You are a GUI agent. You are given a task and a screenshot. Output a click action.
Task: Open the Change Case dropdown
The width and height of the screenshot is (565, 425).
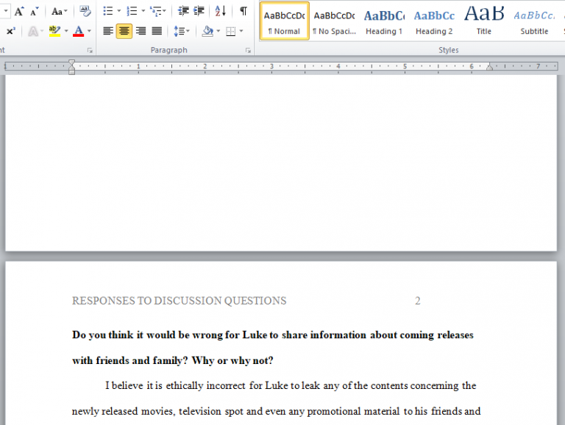pyautogui.click(x=59, y=11)
